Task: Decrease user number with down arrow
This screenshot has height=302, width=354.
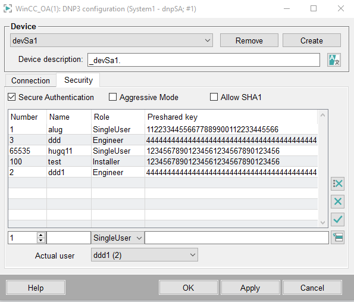Action: click(x=40, y=240)
